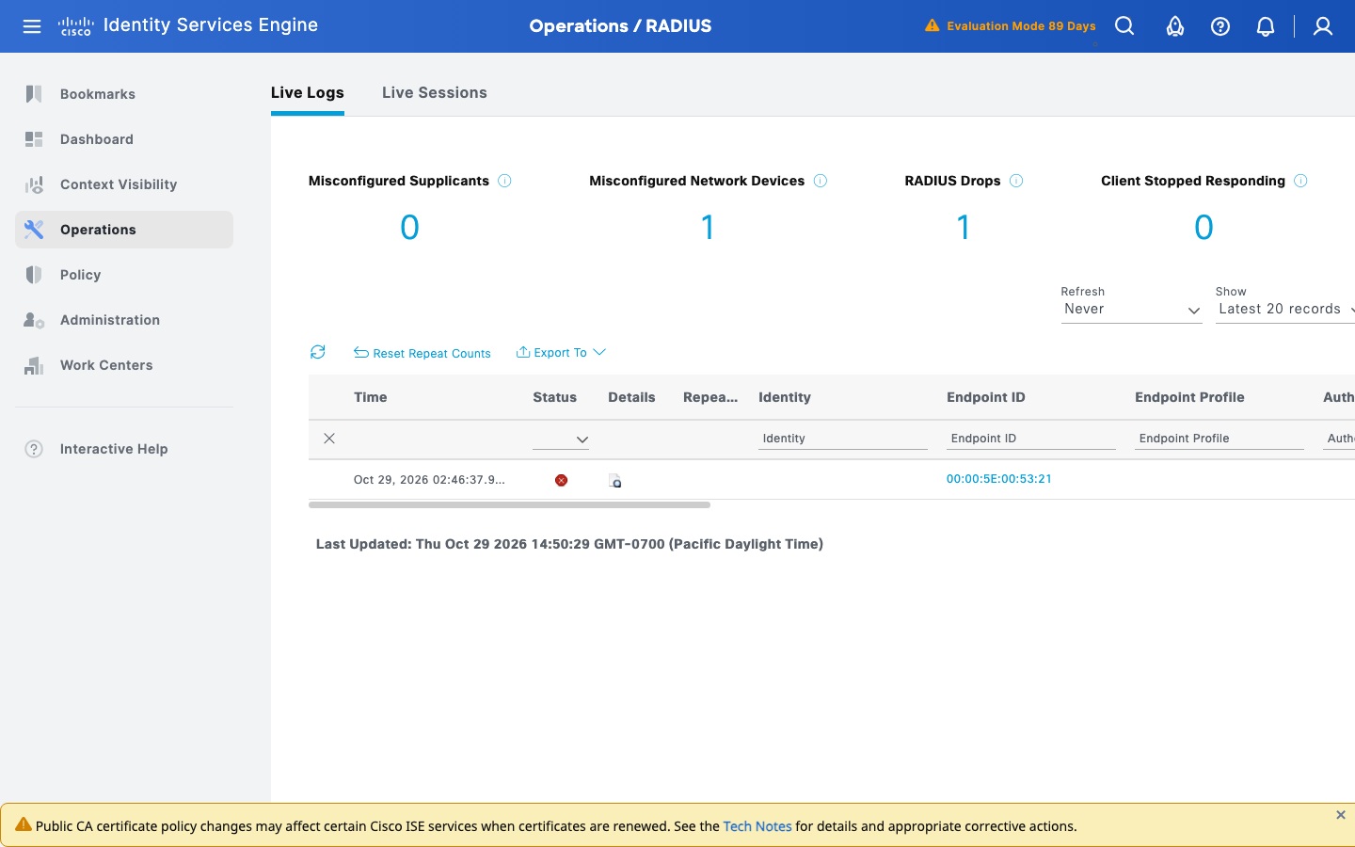
Task: Open the Operations sidebar item
Action: [124, 230]
